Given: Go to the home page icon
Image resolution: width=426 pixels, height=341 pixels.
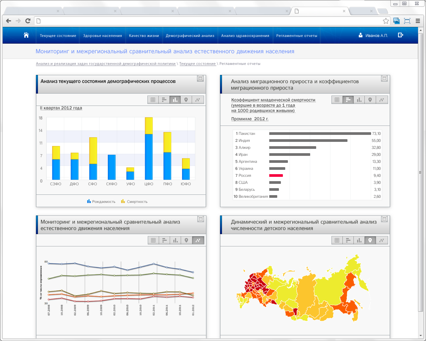Looking at the screenshot, I should point(26,35).
